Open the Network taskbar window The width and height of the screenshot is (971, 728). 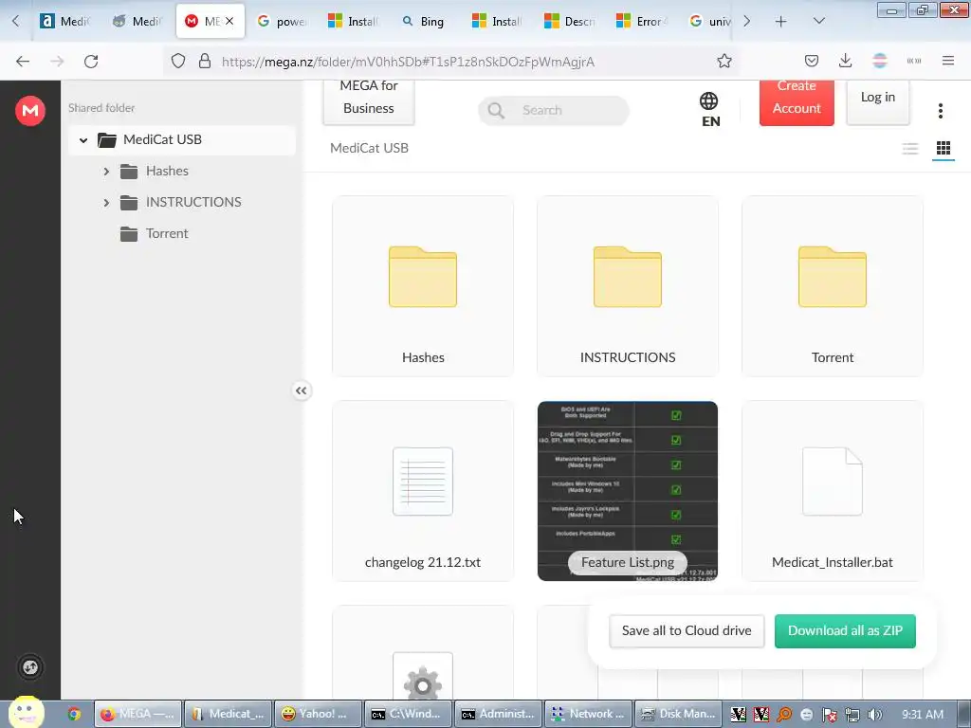(x=588, y=714)
